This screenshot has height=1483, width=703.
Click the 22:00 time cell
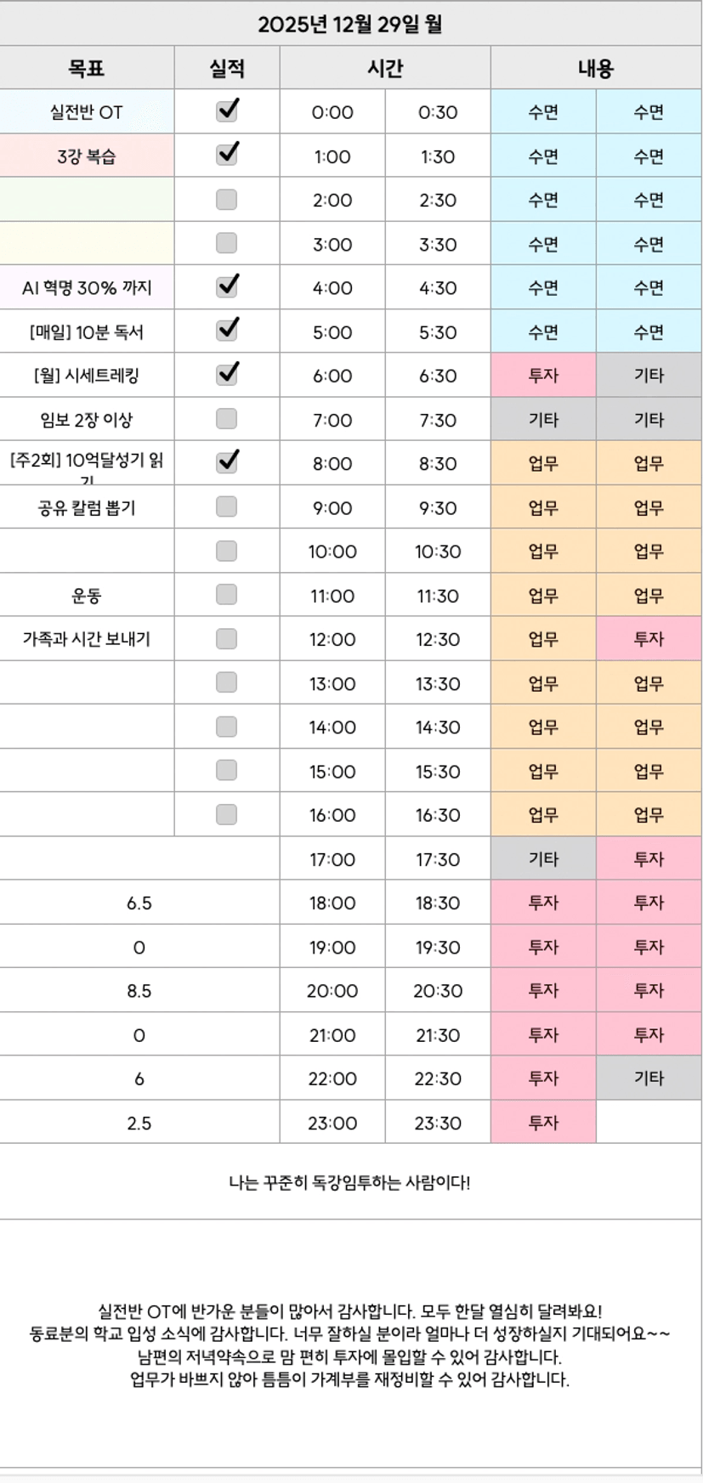click(332, 1078)
